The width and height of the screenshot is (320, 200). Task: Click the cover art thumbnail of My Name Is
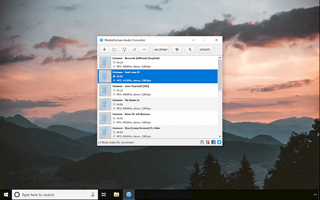tap(105, 104)
